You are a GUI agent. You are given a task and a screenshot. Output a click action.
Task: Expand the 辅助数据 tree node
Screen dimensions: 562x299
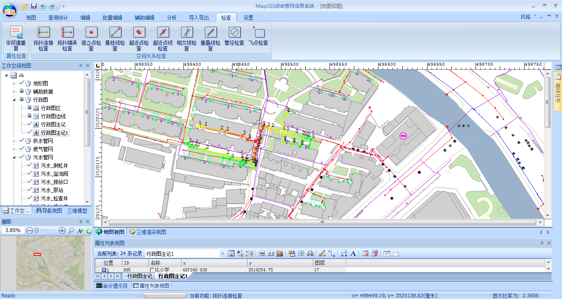[14, 92]
